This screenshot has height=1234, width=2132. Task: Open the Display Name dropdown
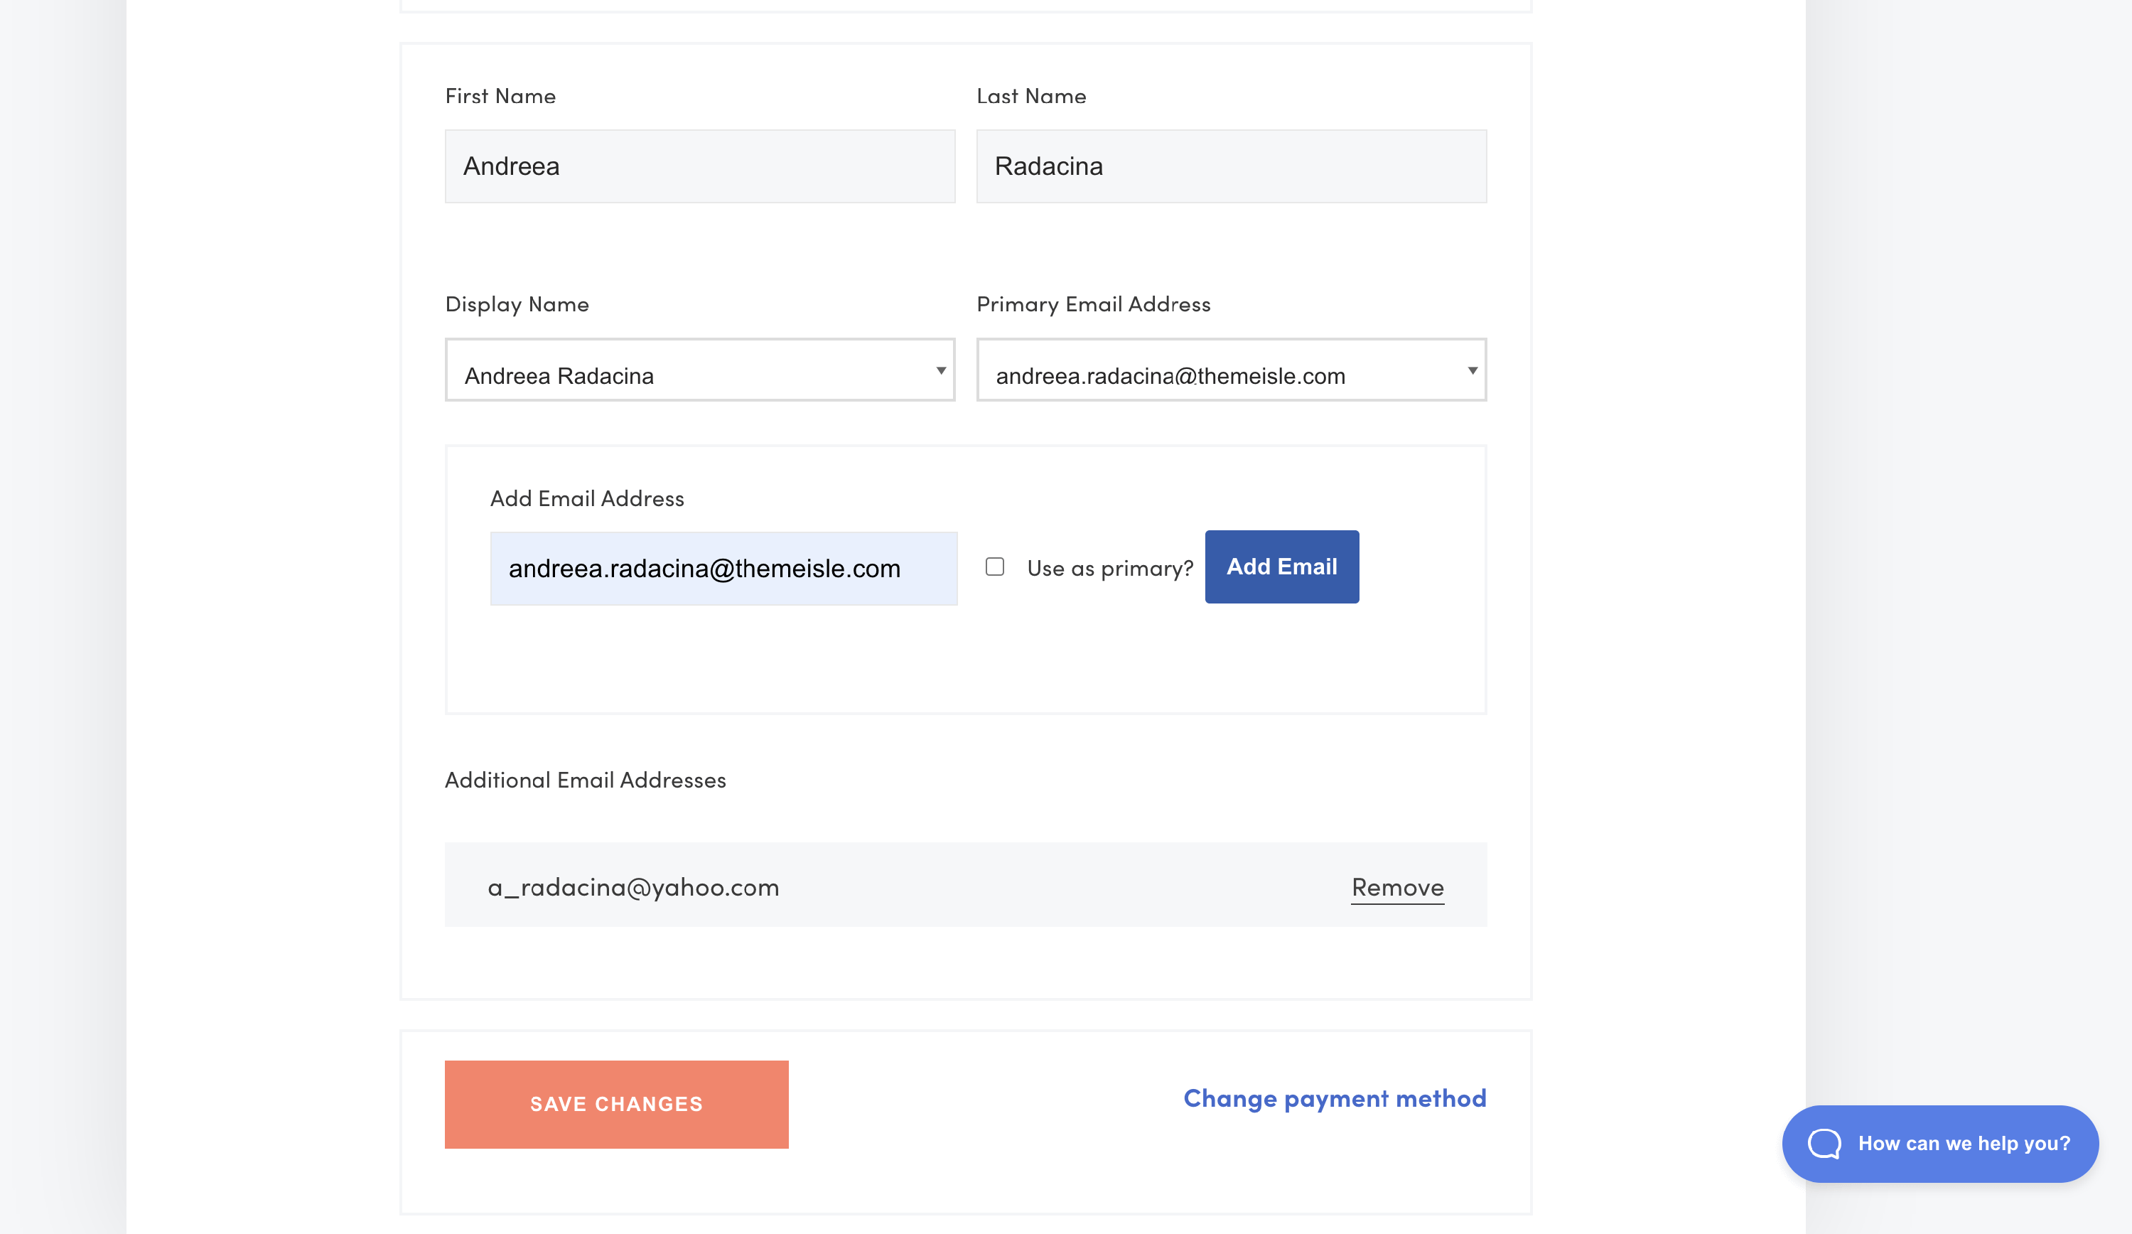tap(699, 370)
